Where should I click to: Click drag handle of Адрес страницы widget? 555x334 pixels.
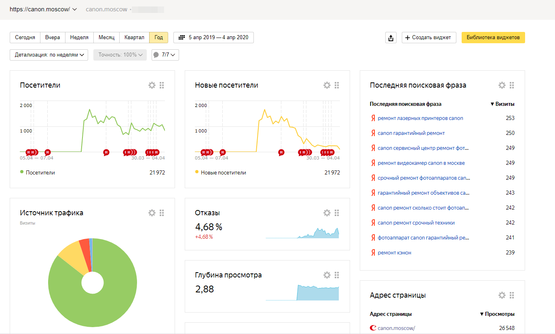click(x=512, y=295)
